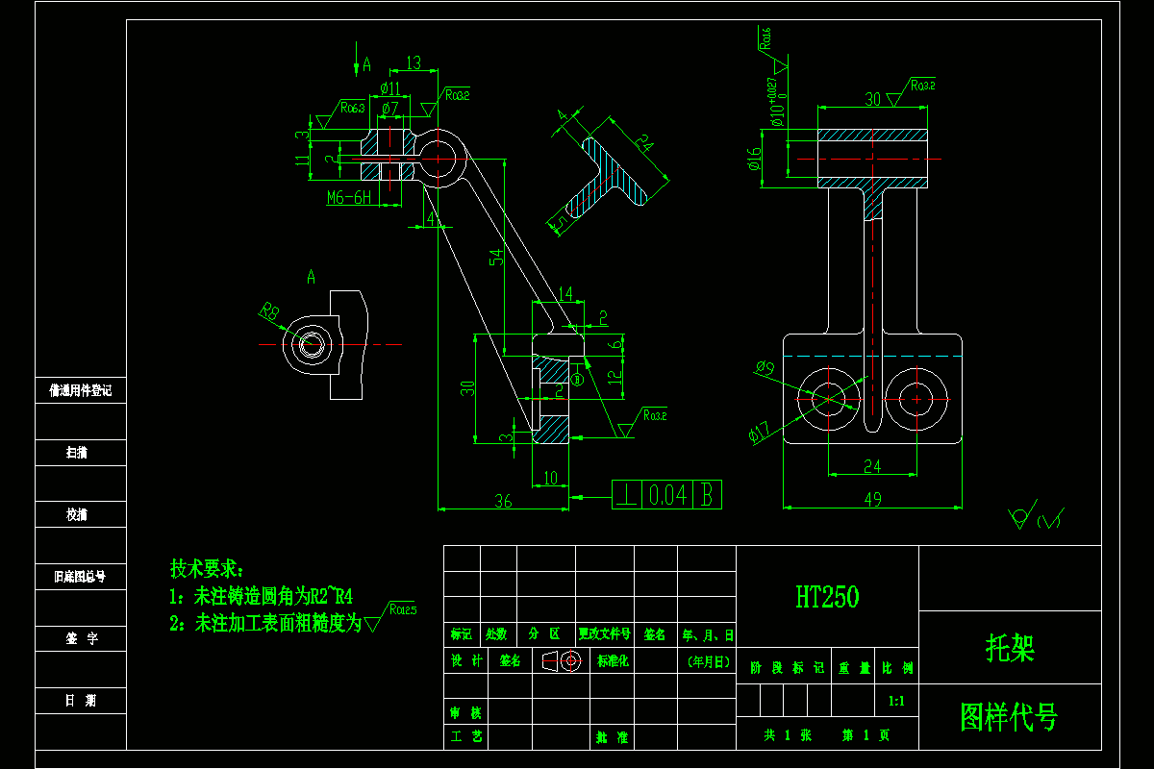
Task: Click the 图样代号 title block cell
Action: (x=1010, y=717)
